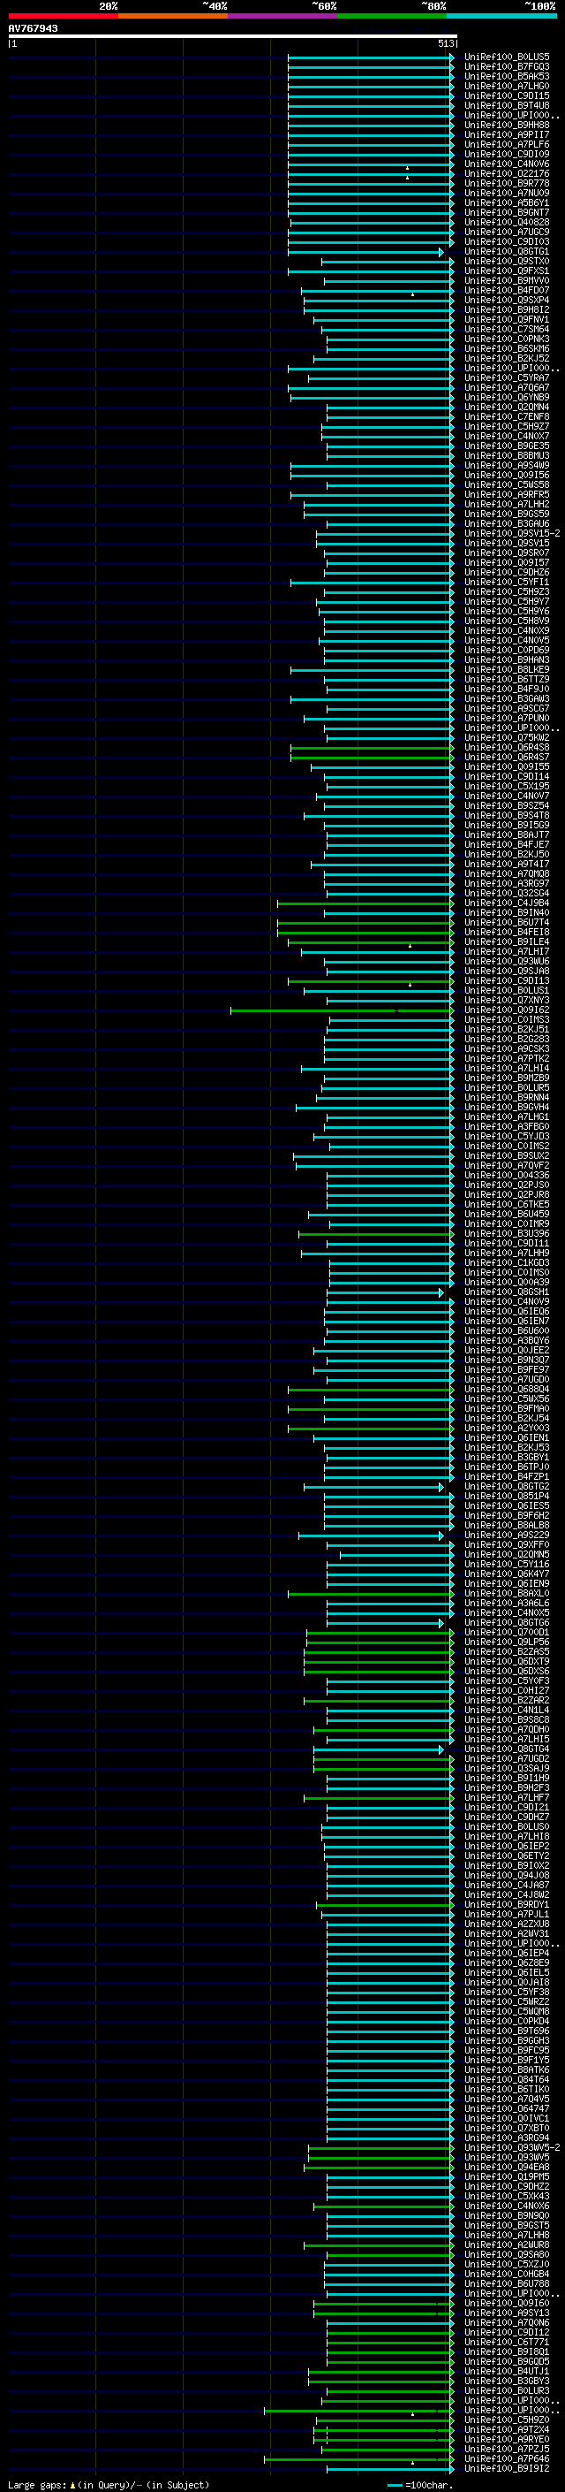Screen dimensions: 565x2492
Task: Open the UniRef100_Q7XNY3 entry
Action: [x=507, y=1001]
